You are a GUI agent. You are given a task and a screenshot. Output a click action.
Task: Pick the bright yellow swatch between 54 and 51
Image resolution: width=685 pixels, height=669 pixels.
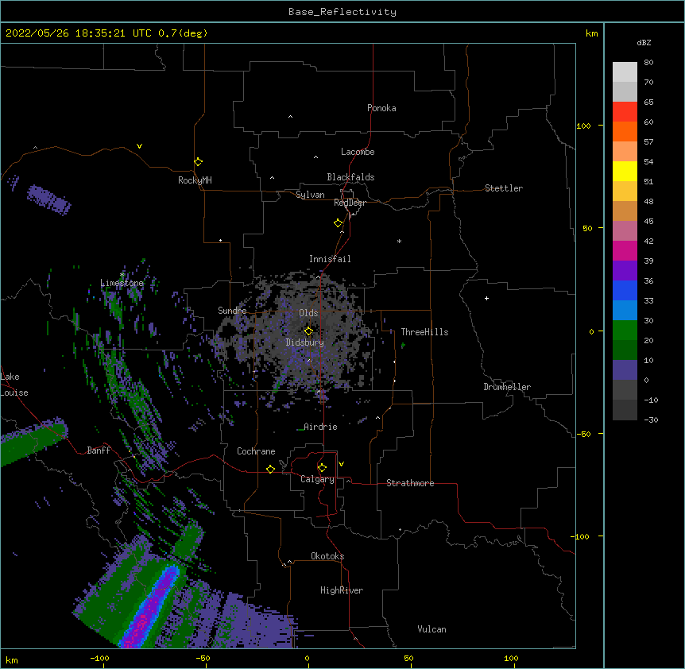coord(625,171)
